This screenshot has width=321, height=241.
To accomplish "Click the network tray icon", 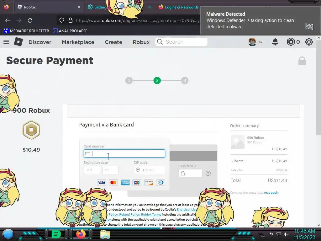I will pos(279,234).
